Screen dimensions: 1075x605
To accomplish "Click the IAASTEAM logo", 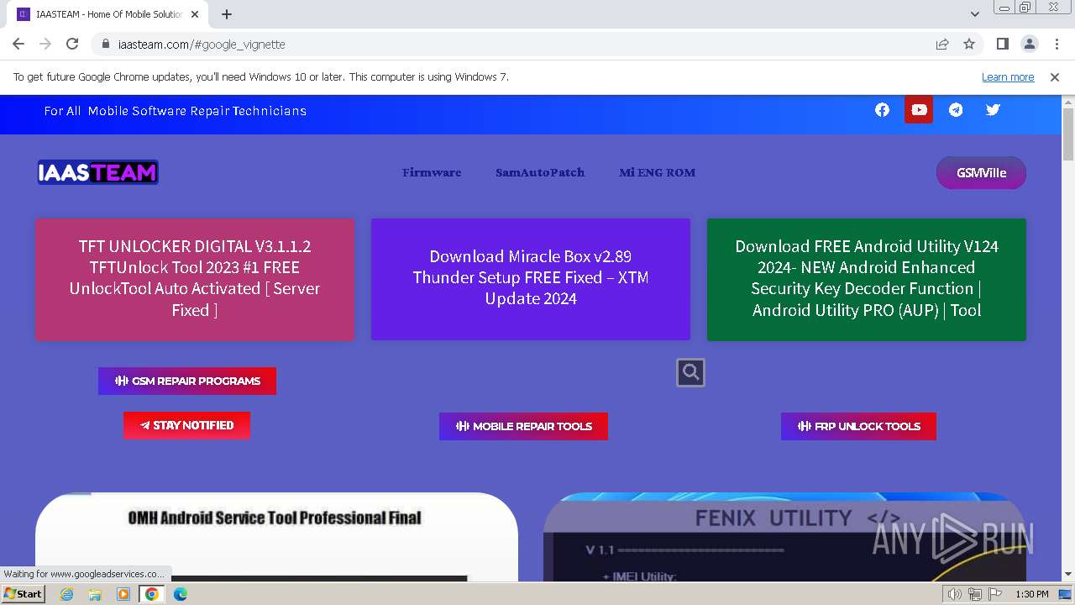I will point(98,172).
